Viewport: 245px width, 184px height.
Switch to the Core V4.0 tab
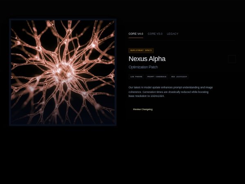(136, 34)
